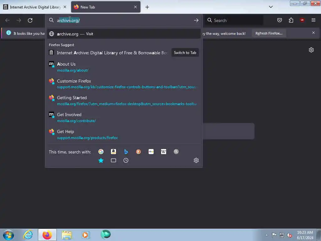
Task: Show hidden system tray icons
Action: [266, 235]
